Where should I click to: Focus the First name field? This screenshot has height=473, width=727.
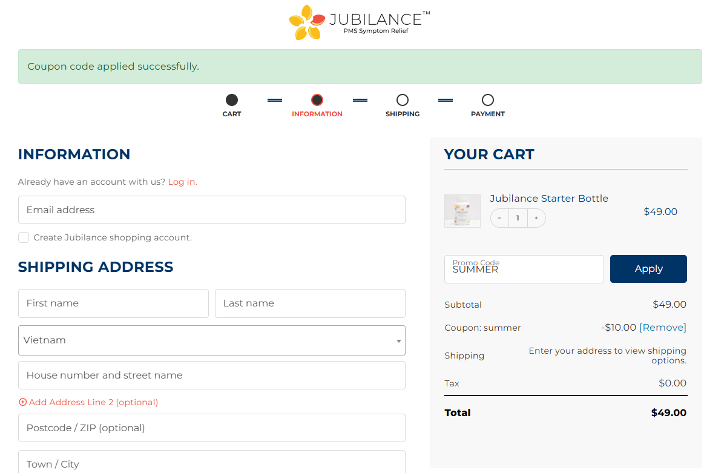click(113, 303)
